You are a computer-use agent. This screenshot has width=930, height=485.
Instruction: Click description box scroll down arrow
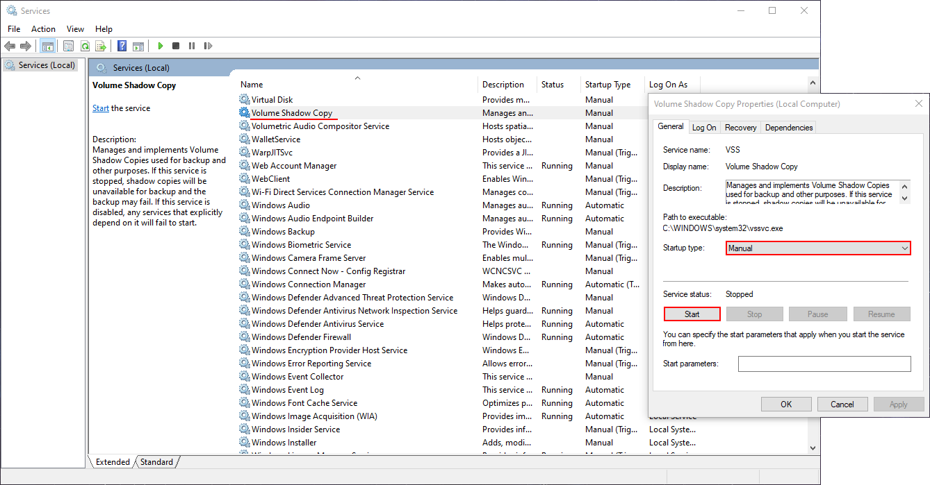pos(904,198)
